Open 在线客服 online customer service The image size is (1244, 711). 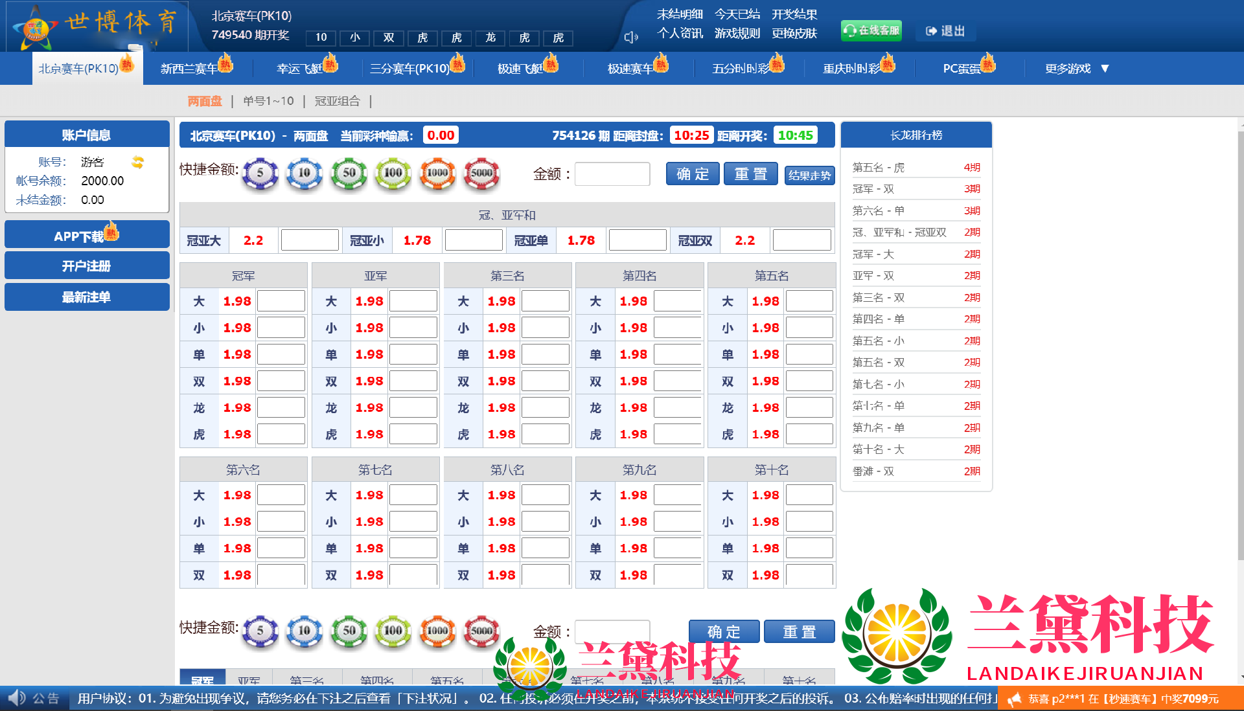(871, 30)
